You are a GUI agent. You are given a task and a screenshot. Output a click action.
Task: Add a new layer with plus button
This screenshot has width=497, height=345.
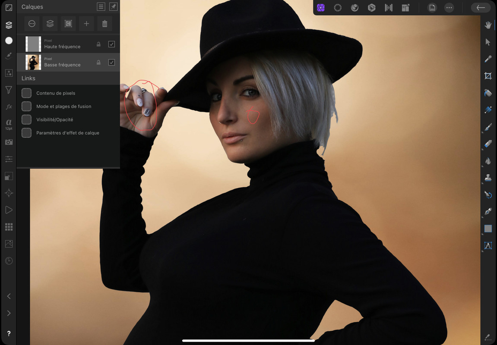tap(86, 24)
